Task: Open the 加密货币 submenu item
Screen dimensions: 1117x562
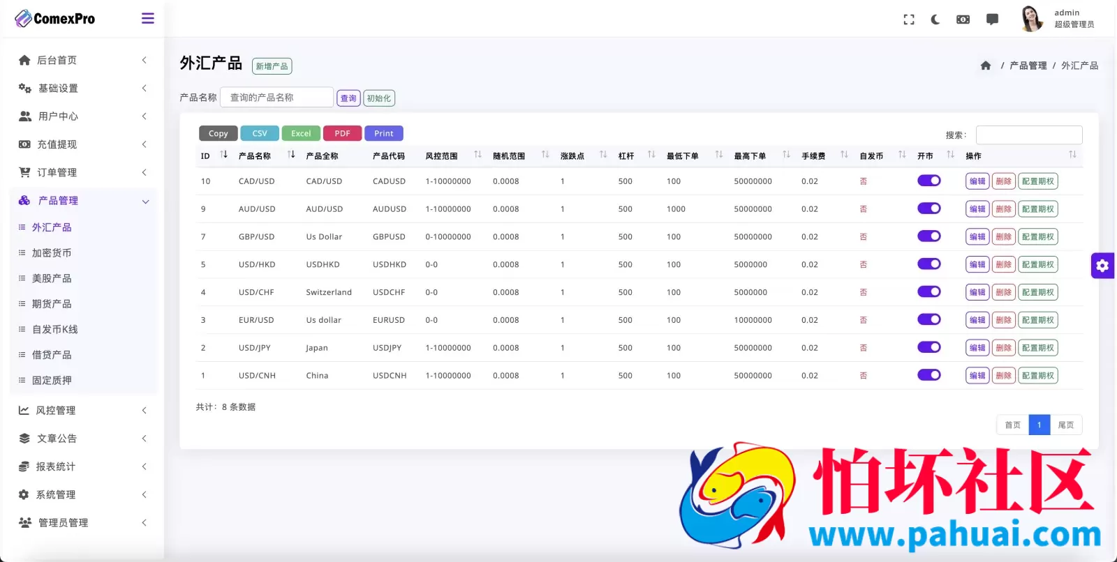Action: click(x=52, y=252)
